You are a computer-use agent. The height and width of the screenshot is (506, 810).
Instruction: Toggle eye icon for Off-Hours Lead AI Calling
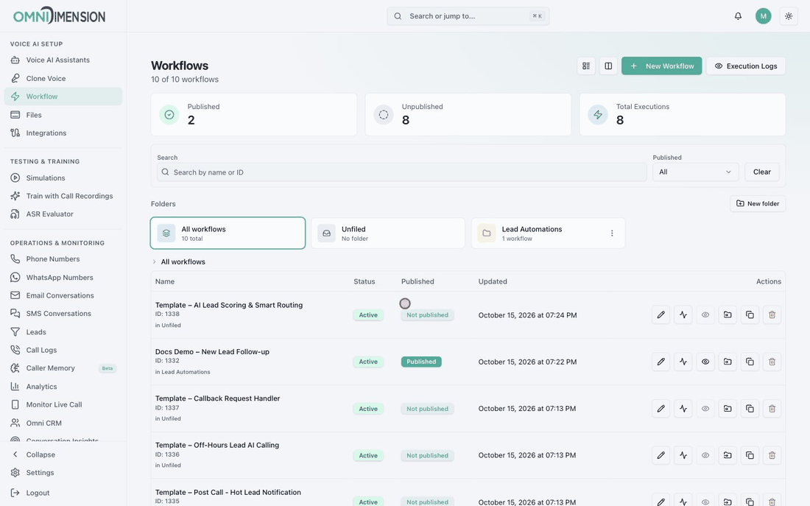click(705, 455)
